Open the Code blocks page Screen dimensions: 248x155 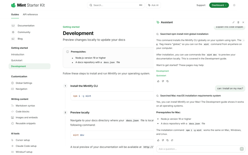(x=22, y=112)
